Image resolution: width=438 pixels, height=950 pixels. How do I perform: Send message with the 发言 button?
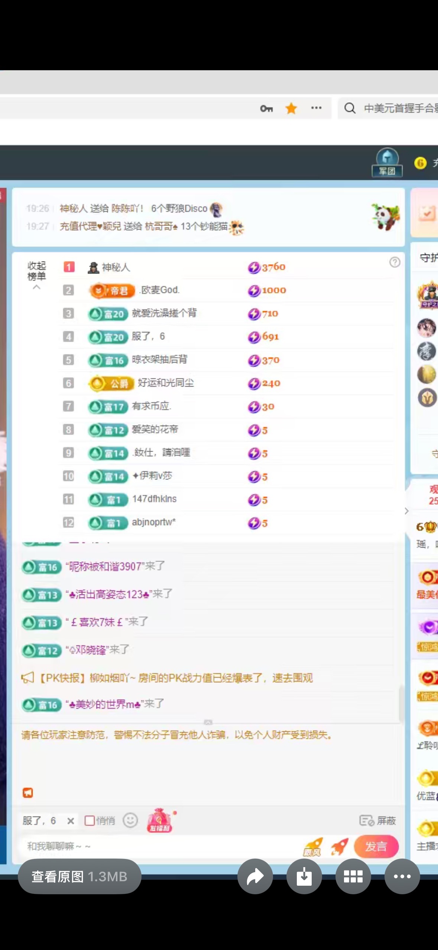376,846
